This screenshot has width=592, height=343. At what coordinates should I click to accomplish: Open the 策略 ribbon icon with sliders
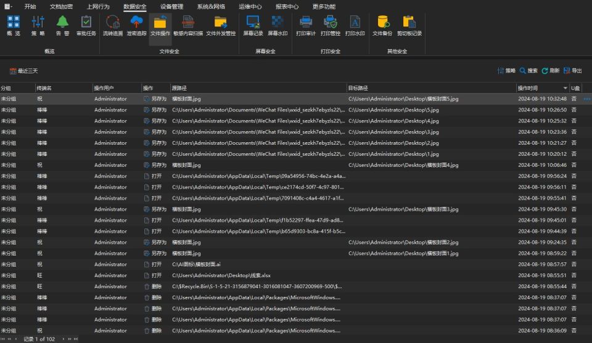point(38,26)
